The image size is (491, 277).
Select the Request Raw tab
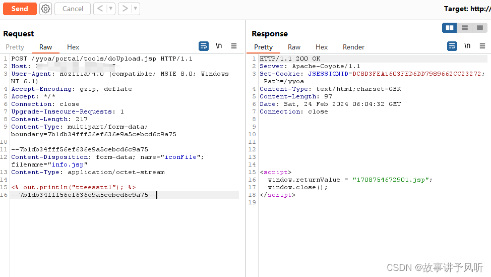pyautogui.click(x=45, y=47)
